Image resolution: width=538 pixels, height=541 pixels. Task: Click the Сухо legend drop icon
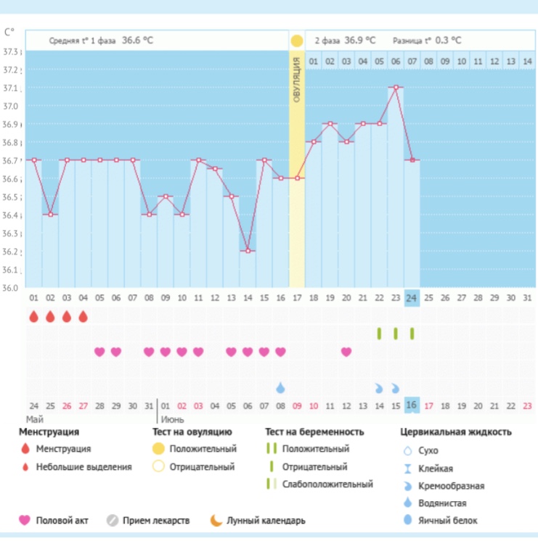pyautogui.click(x=407, y=450)
